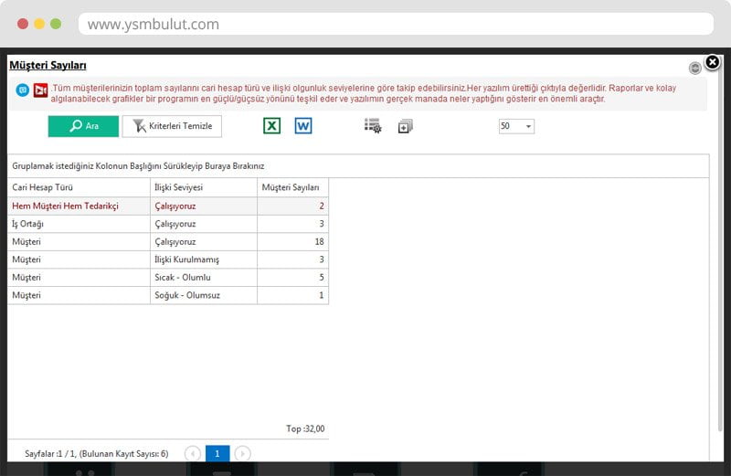Screen dimensions: 731x476
Task: Close the Müşteri Sayıları dialog
Action: click(712, 62)
